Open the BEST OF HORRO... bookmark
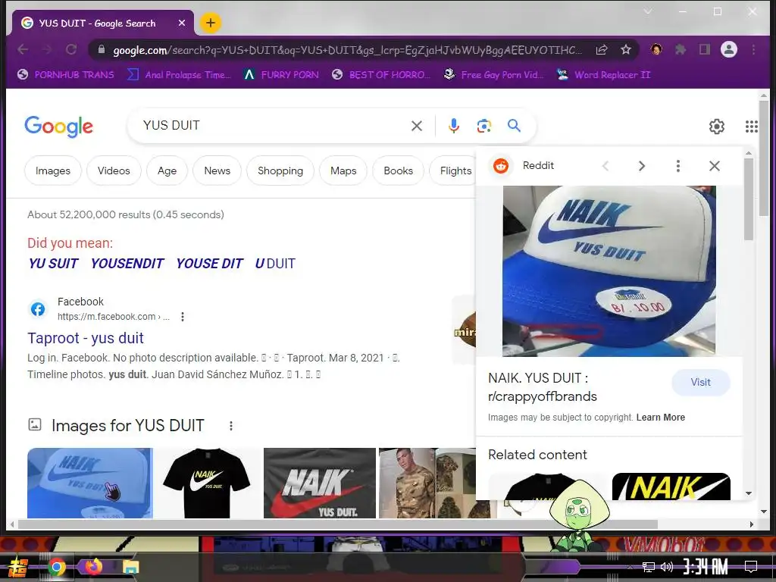The image size is (776, 582). [x=381, y=75]
